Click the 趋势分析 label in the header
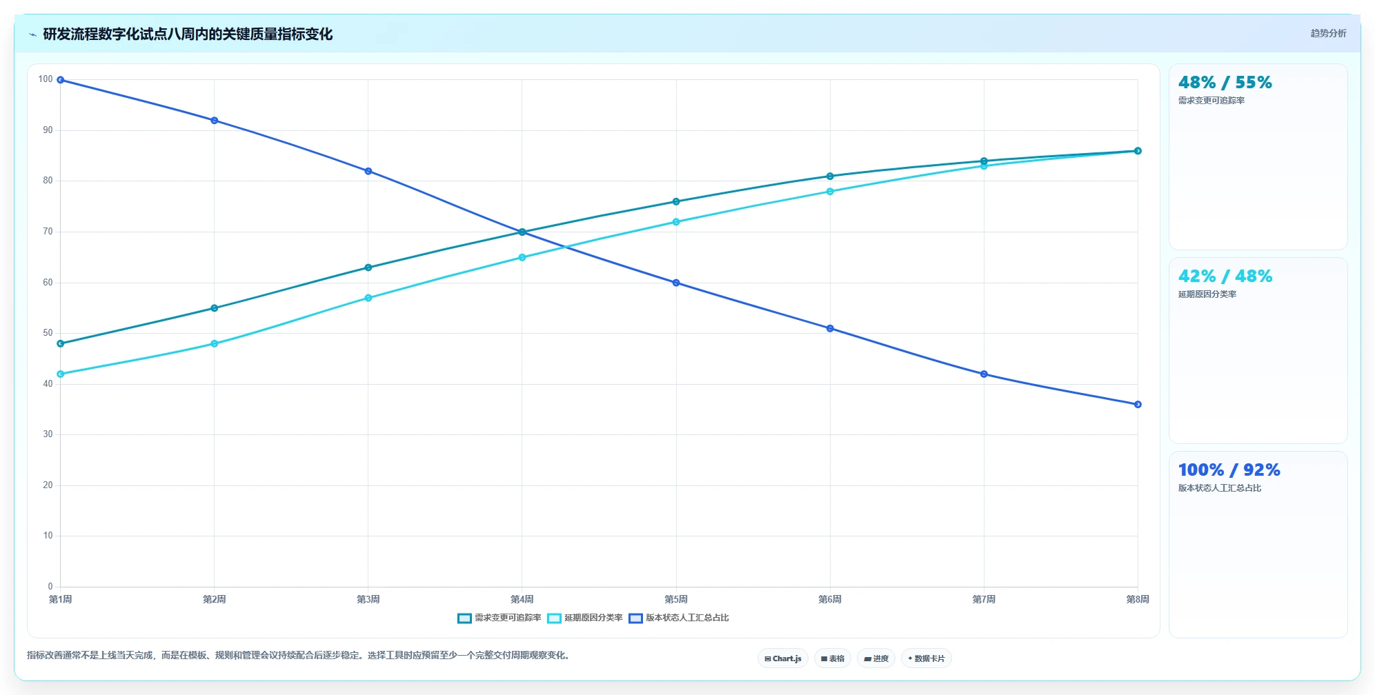The image size is (1375, 695). 1328,33
